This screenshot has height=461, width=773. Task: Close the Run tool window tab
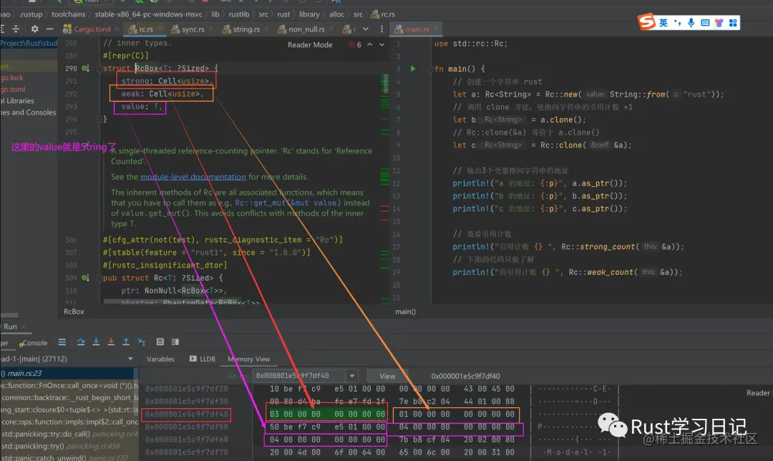(x=23, y=326)
